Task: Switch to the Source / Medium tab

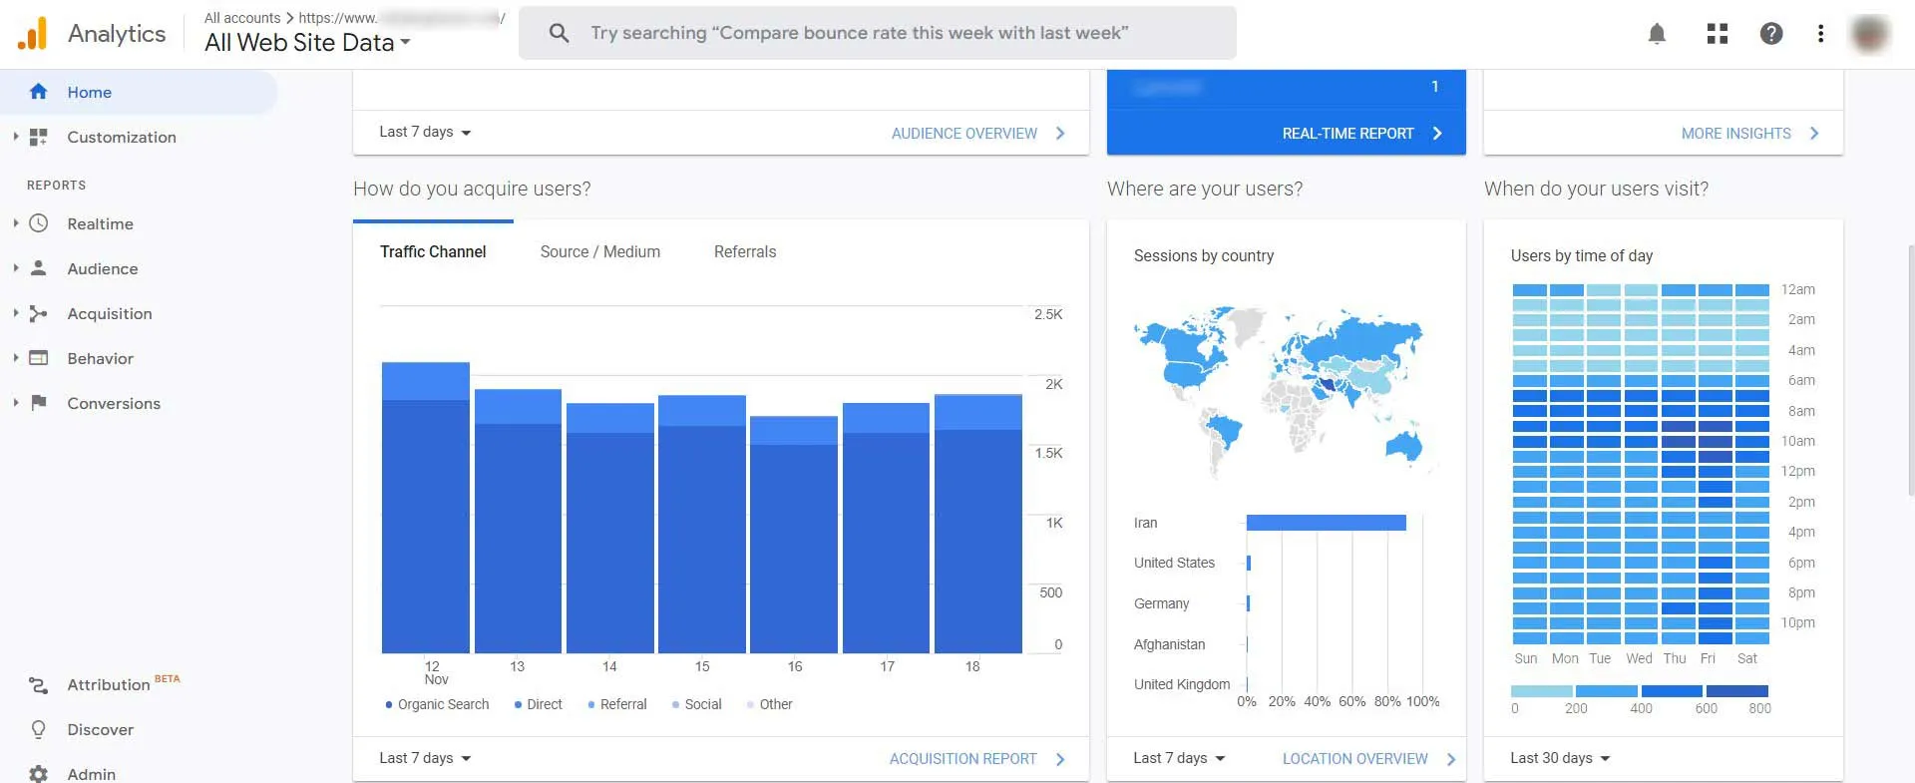Action: pyautogui.click(x=600, y=251)
